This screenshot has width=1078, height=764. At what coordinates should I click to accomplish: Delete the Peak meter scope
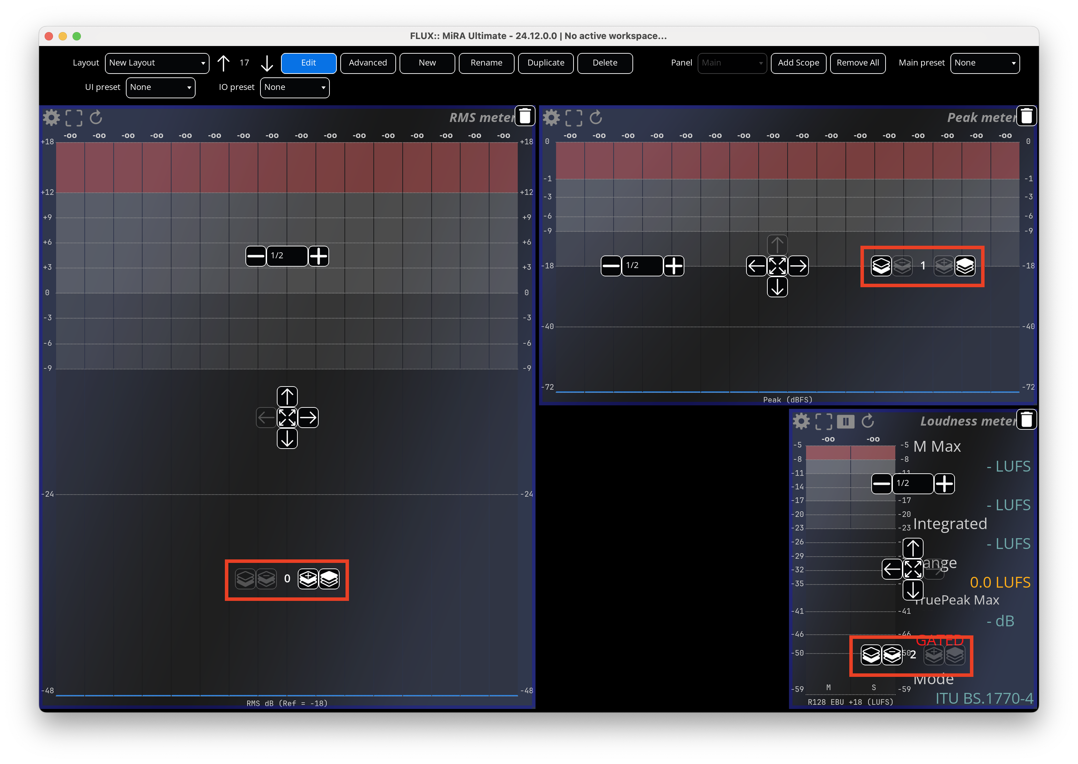click(x=1026, y=116)
